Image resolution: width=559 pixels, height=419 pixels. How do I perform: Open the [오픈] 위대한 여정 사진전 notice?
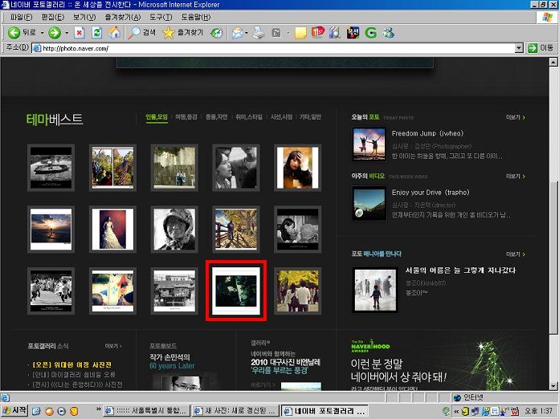point(71,365)
